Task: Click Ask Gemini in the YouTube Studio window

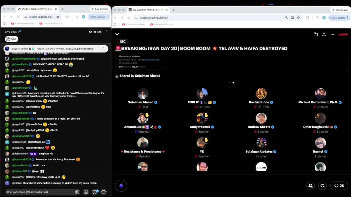Action: tap(100, 9)
